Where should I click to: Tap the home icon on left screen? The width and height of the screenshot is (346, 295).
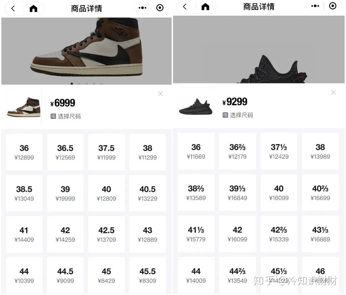coord(33,9)
